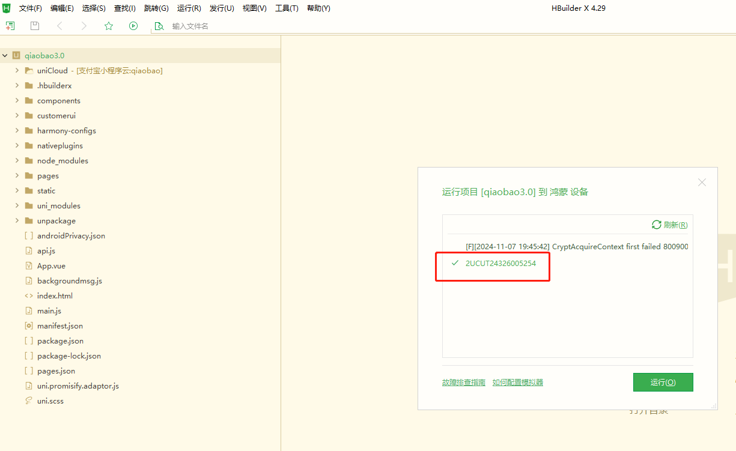The width and height of the screenshot is (736, 451).
Task: Click the HBuilder X logo icon
Action: pyautogui.click(x=7, y=8)
